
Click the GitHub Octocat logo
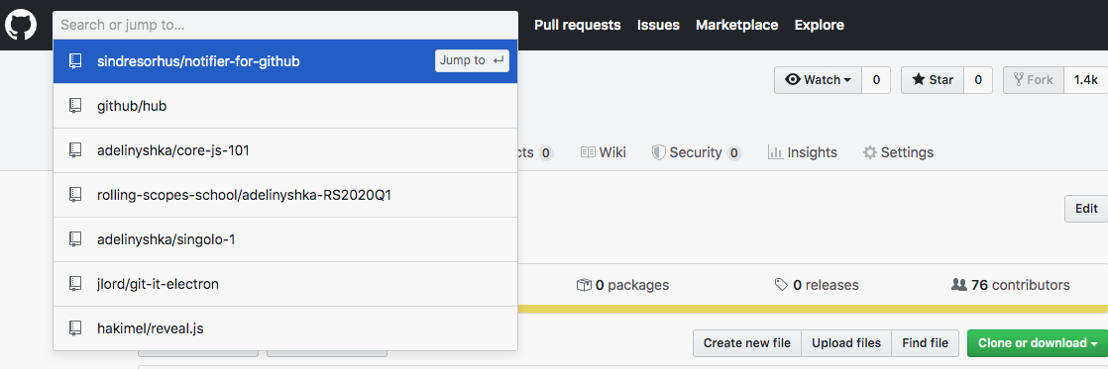(21, 26)
